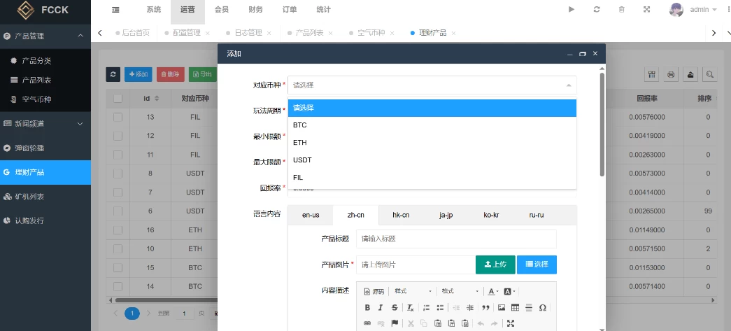731x331 pixels.
Task: Open the admin user dropdown
Action: (x=703, y=9)
